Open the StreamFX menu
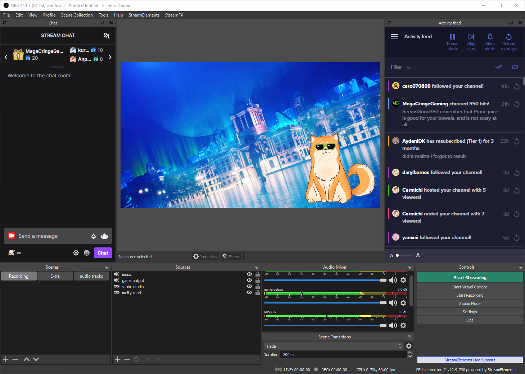The width and height of the screenshot is (525, 374). click(x=174, y=15)
